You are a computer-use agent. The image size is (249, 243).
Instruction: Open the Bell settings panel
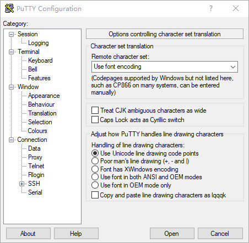coord(33,69)
